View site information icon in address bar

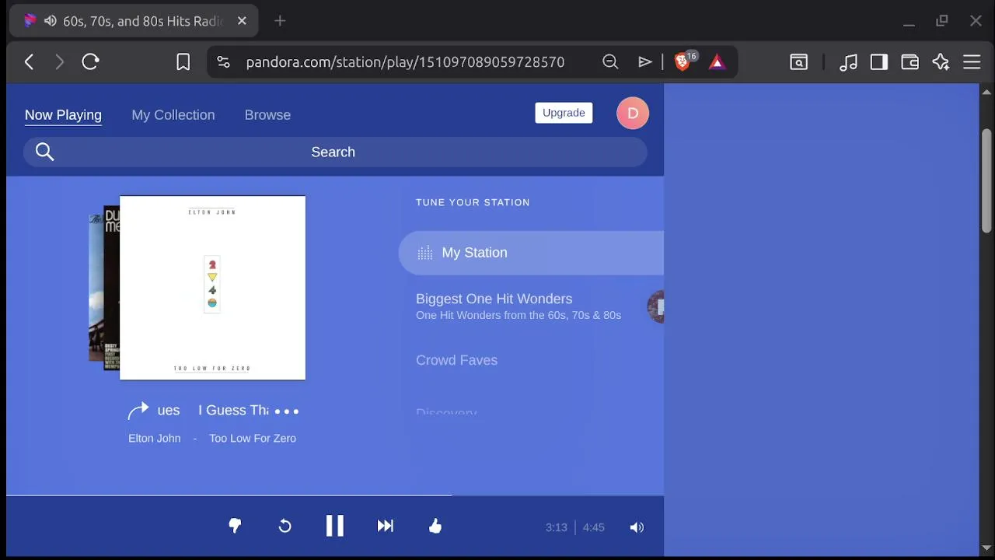point(223,62)
